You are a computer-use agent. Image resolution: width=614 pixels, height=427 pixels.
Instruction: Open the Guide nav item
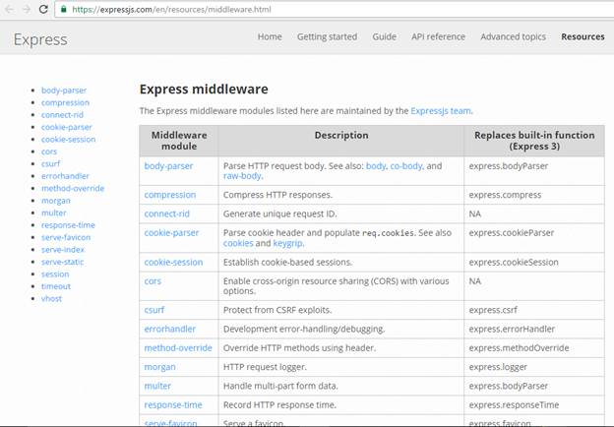(384, 36)
